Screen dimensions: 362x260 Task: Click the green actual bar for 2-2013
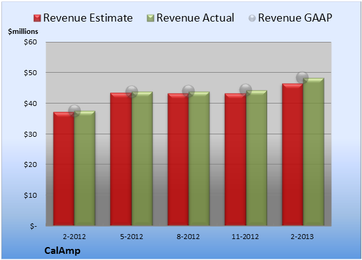click(313, 152)
